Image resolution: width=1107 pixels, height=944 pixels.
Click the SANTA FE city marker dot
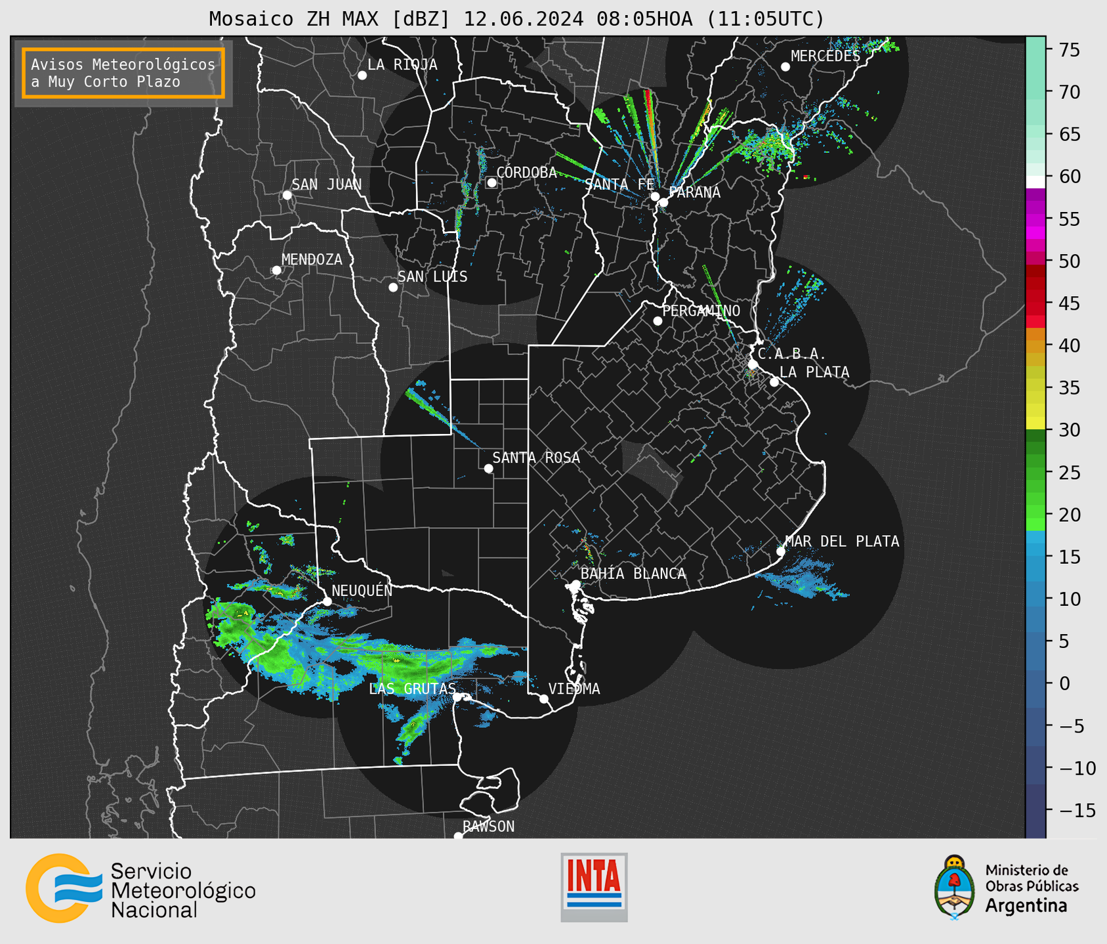click(655, 196)
